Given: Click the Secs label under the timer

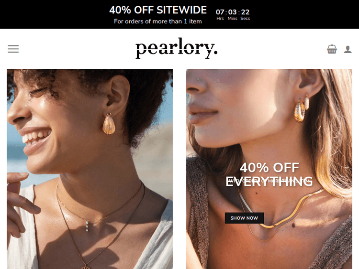Looking at the screenshot, I should [x=245, y=19].
